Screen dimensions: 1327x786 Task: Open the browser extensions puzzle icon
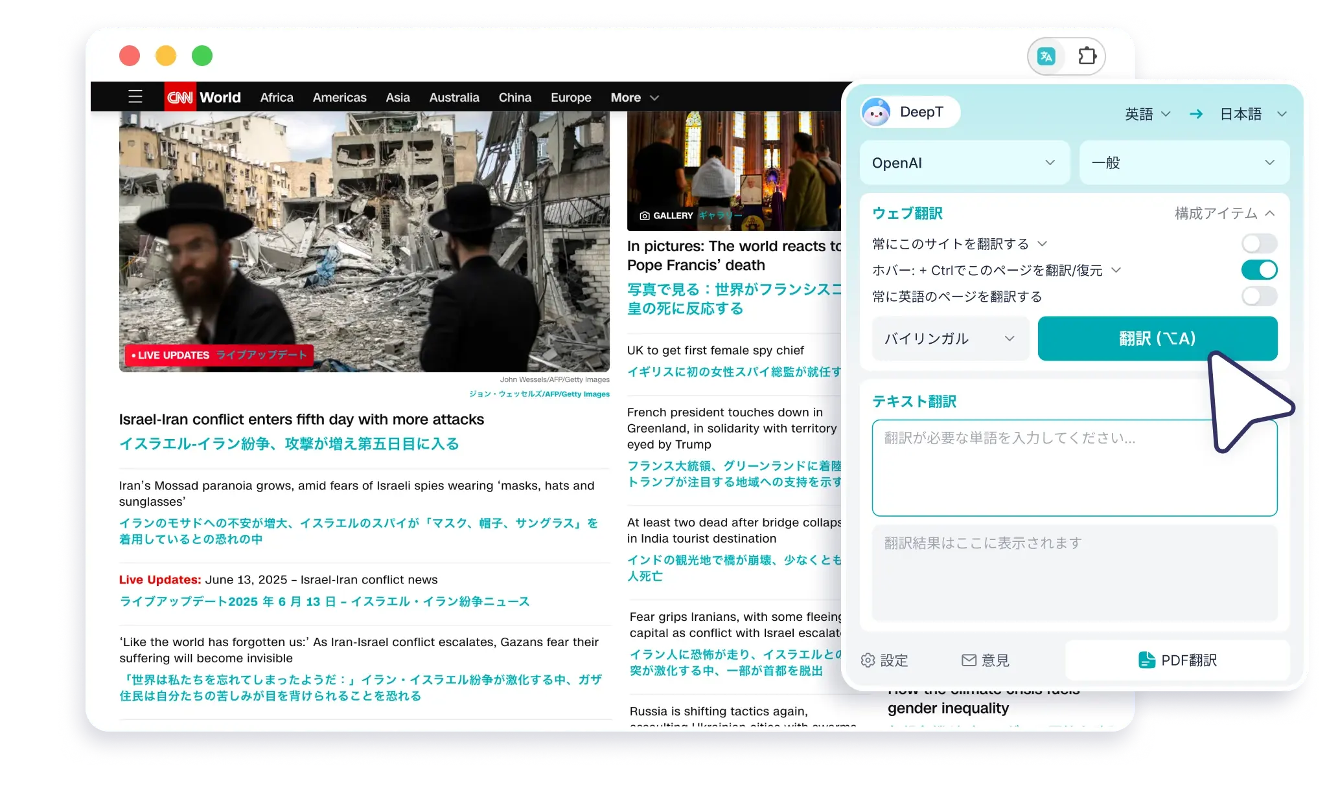point(1087,56)
